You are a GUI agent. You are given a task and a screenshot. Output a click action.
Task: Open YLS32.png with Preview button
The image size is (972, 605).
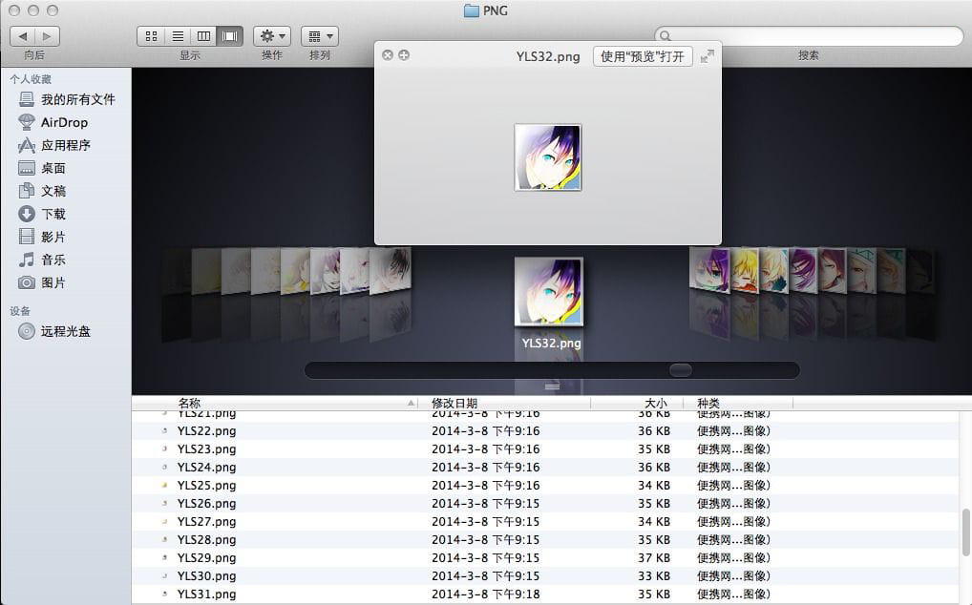click(x=643, y=56)
